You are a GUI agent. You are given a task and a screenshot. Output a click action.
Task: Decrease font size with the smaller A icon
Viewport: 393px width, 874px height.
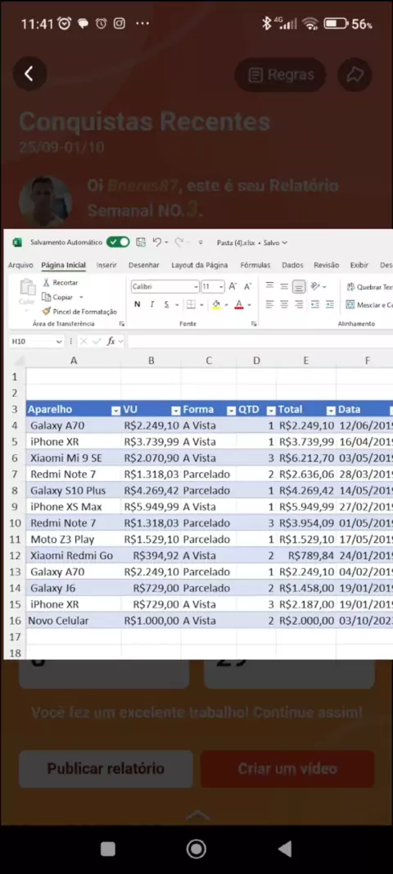248,286
